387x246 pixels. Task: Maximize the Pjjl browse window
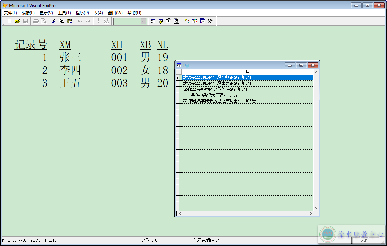click(301, 65)
